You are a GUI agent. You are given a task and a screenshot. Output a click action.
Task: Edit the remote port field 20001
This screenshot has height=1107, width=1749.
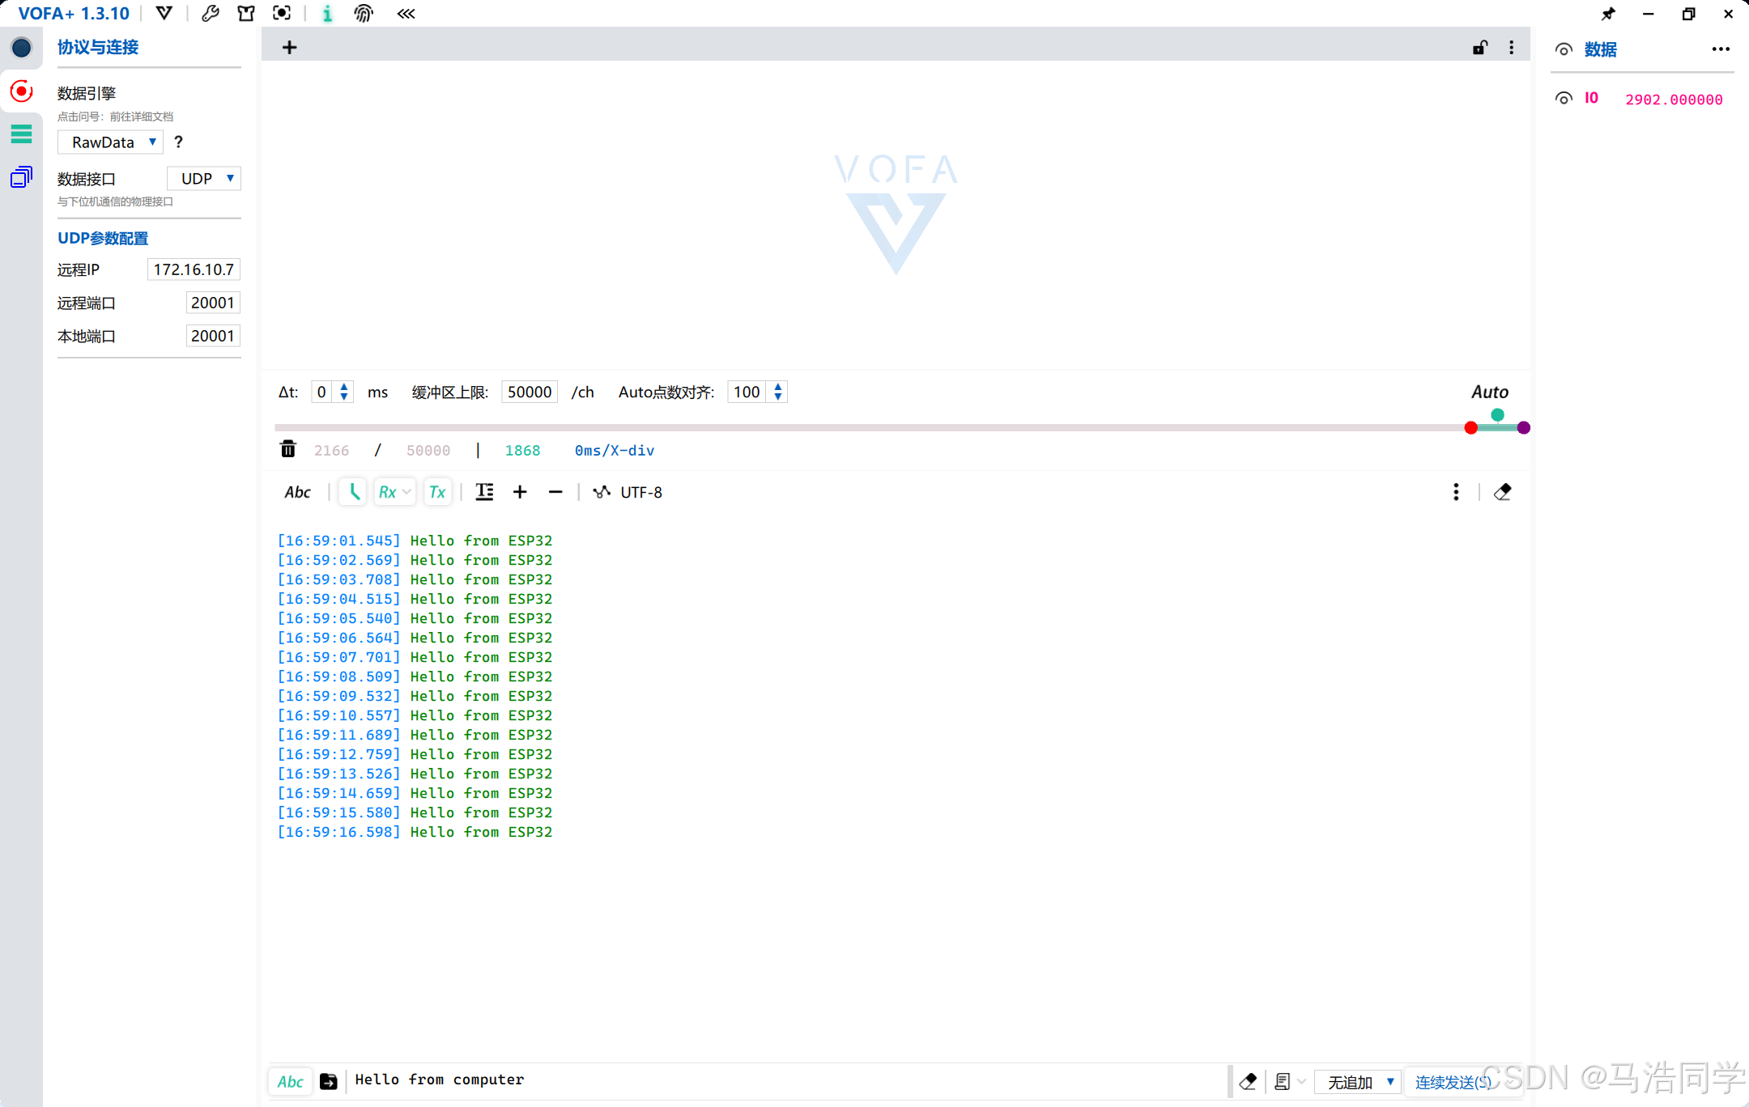pyautogui.click(x=213, y=303)
